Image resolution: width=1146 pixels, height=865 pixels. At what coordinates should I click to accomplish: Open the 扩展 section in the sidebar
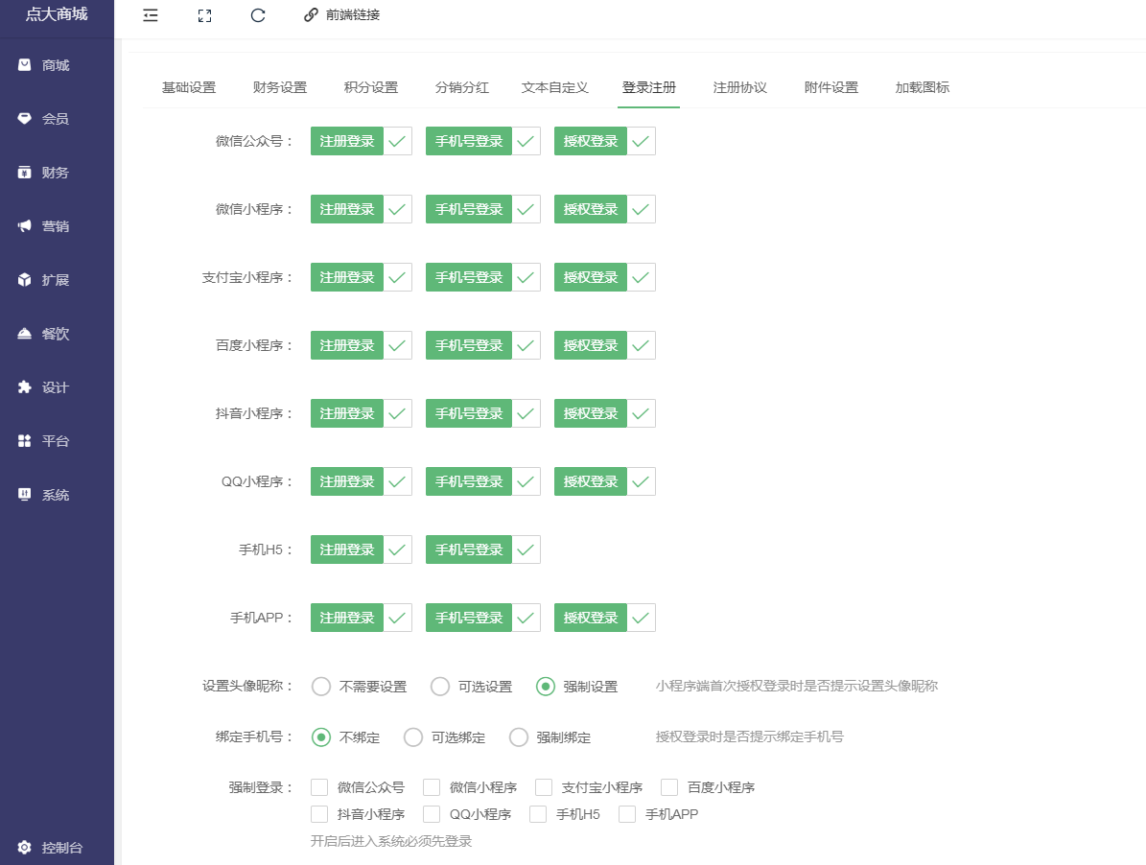point(57,279)
